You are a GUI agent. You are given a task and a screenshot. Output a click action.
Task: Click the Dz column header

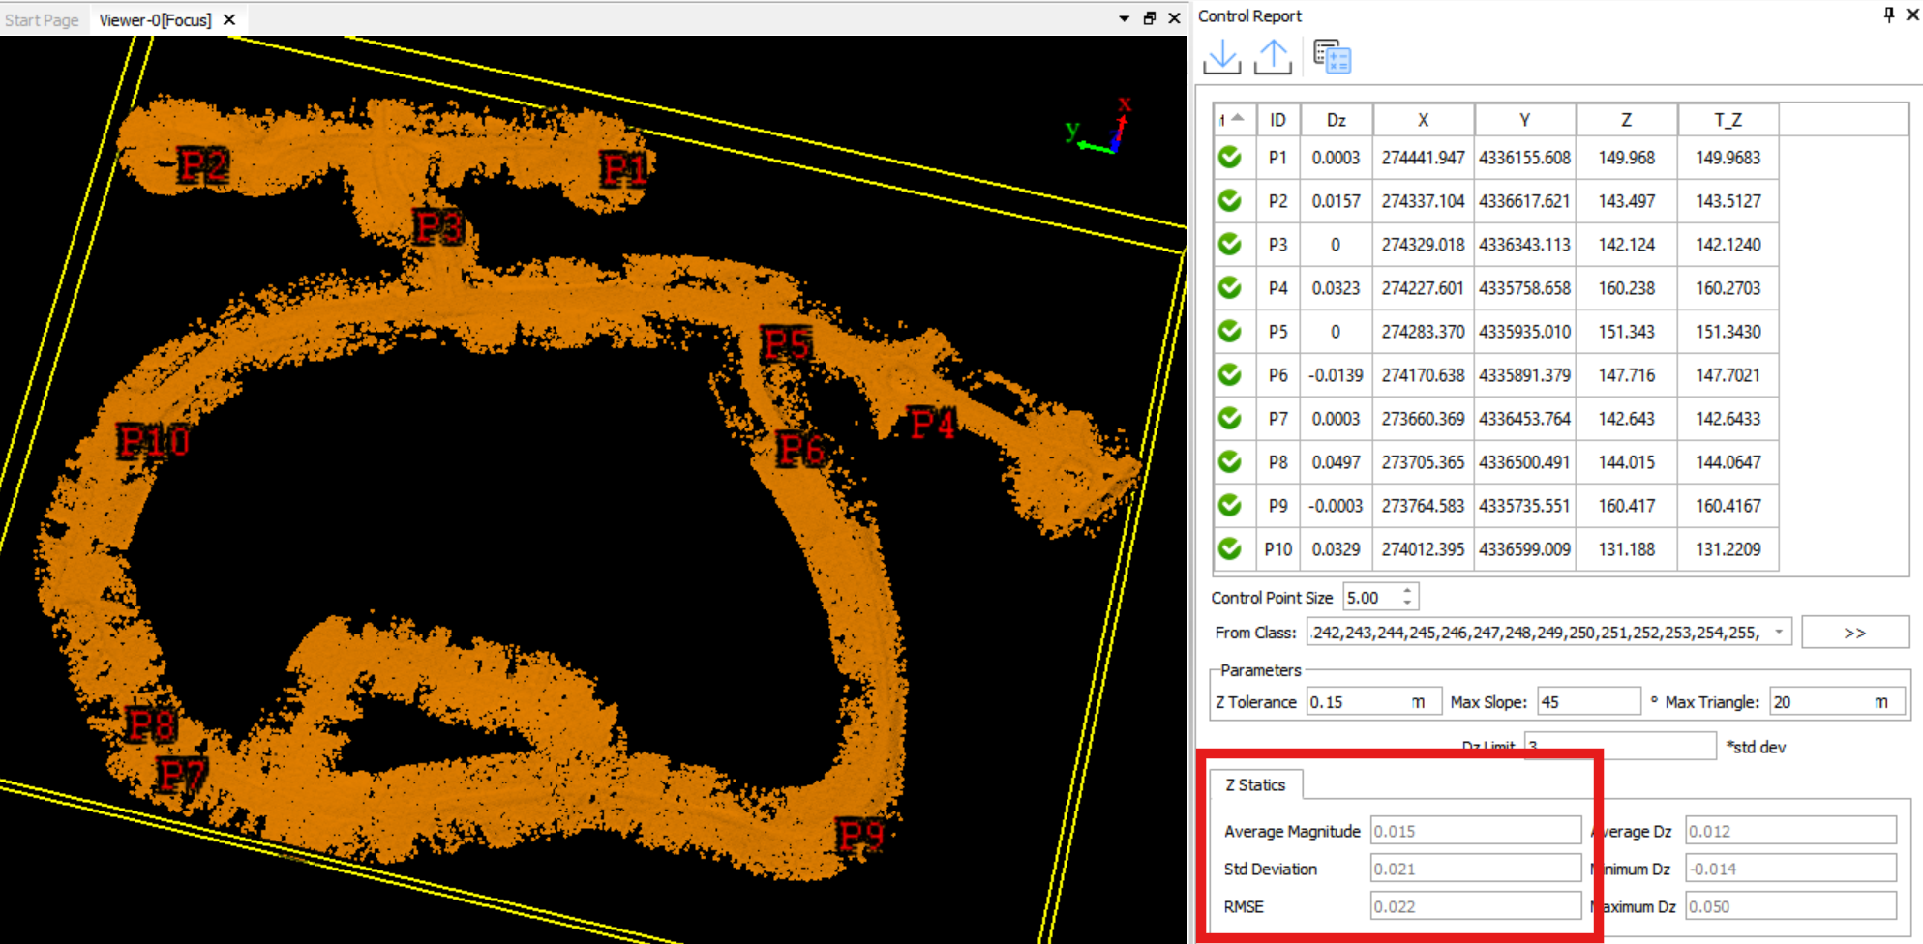click(1336, 120)
